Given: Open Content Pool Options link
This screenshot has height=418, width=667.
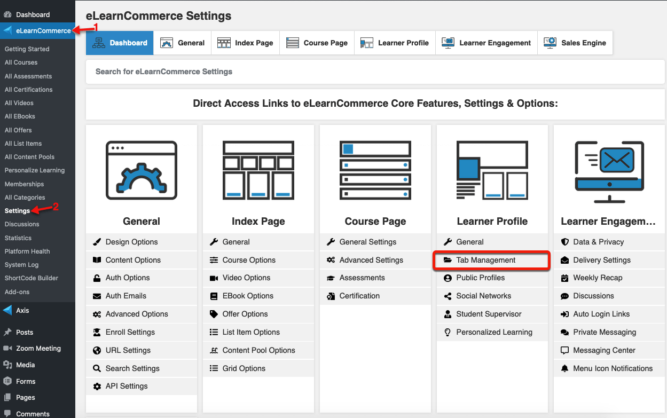Looking at the screenshot, I should 258,350.
